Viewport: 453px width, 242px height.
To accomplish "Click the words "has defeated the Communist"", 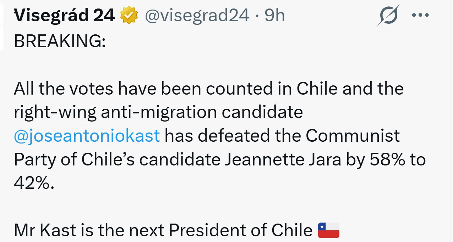I will pos(282,136).
